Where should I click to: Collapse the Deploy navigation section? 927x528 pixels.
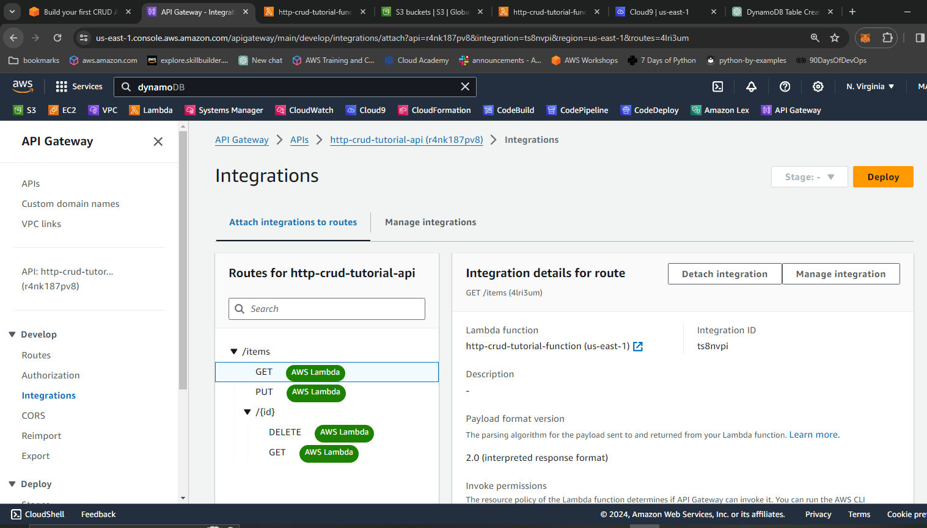point(12,484)
